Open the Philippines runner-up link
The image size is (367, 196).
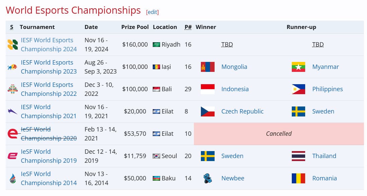click(x=328, y=89)
